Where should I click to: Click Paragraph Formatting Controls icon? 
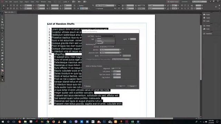pos(4,8)
